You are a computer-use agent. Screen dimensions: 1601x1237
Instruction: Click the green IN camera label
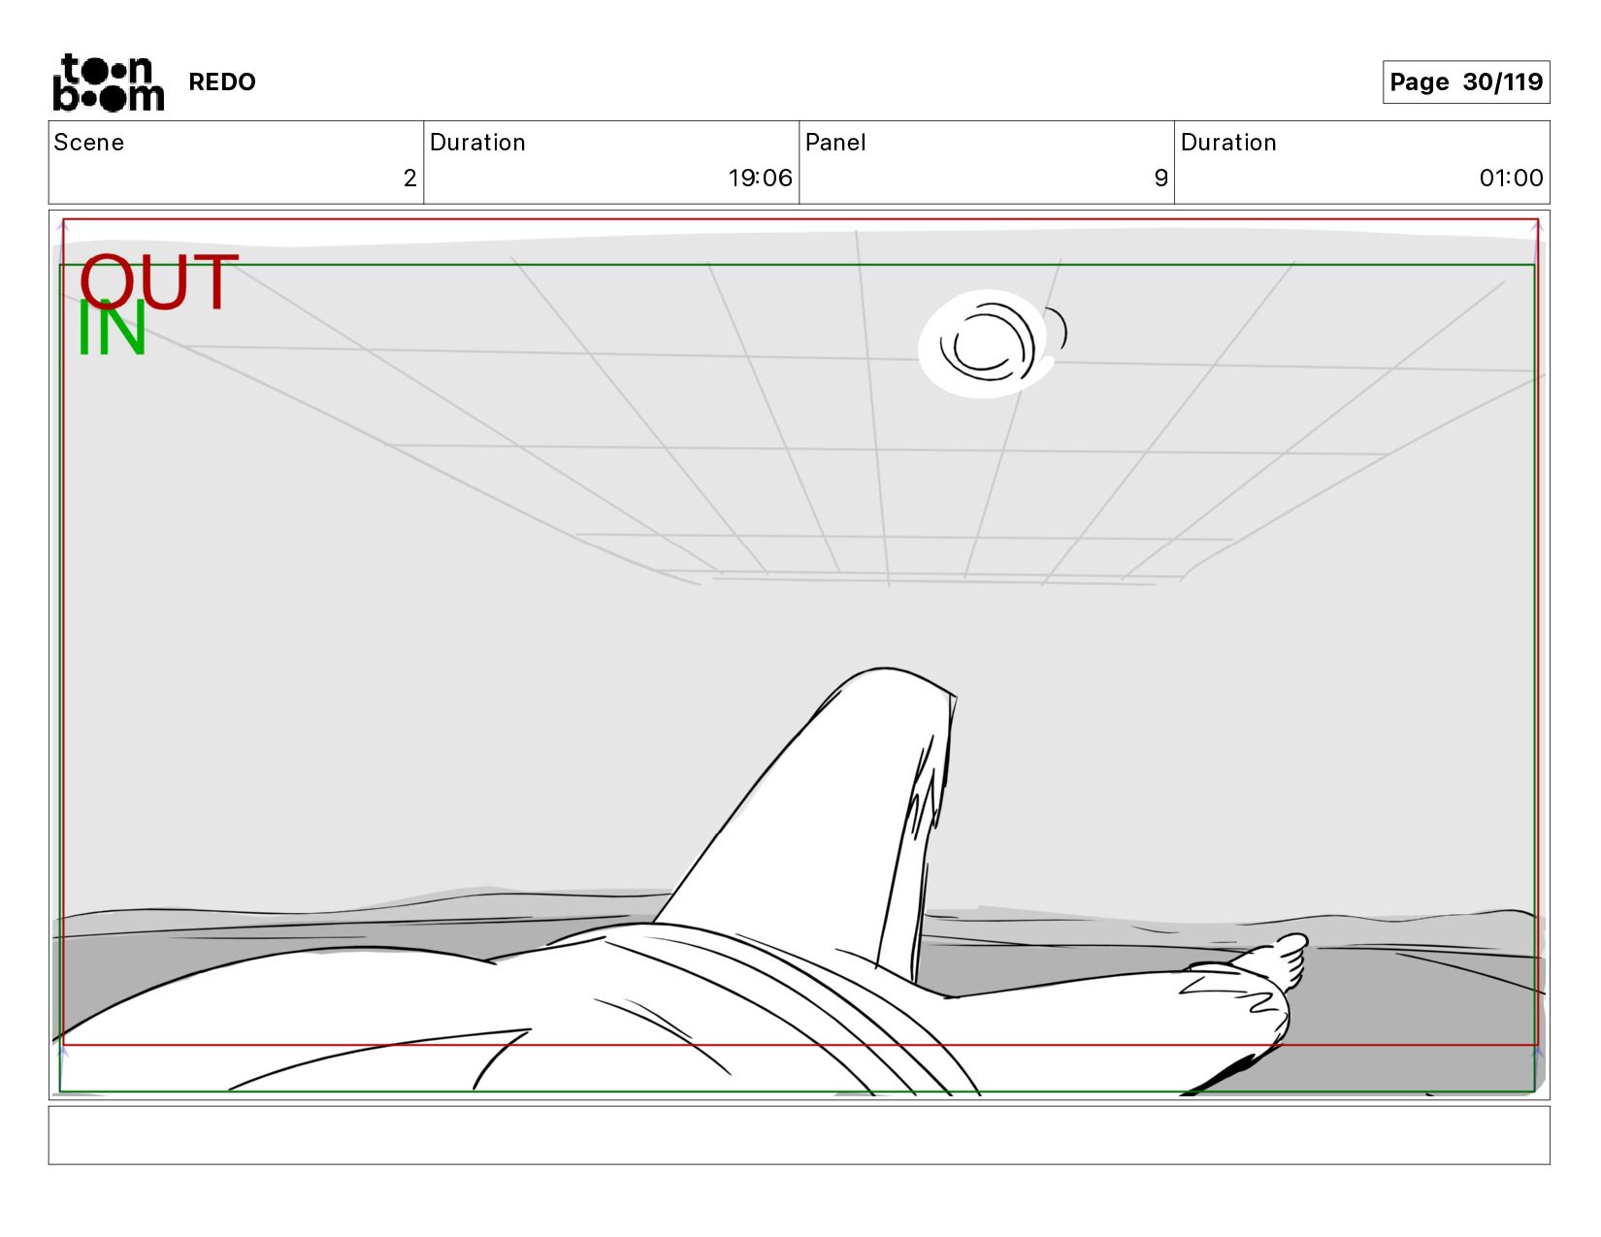coord(112,330)
